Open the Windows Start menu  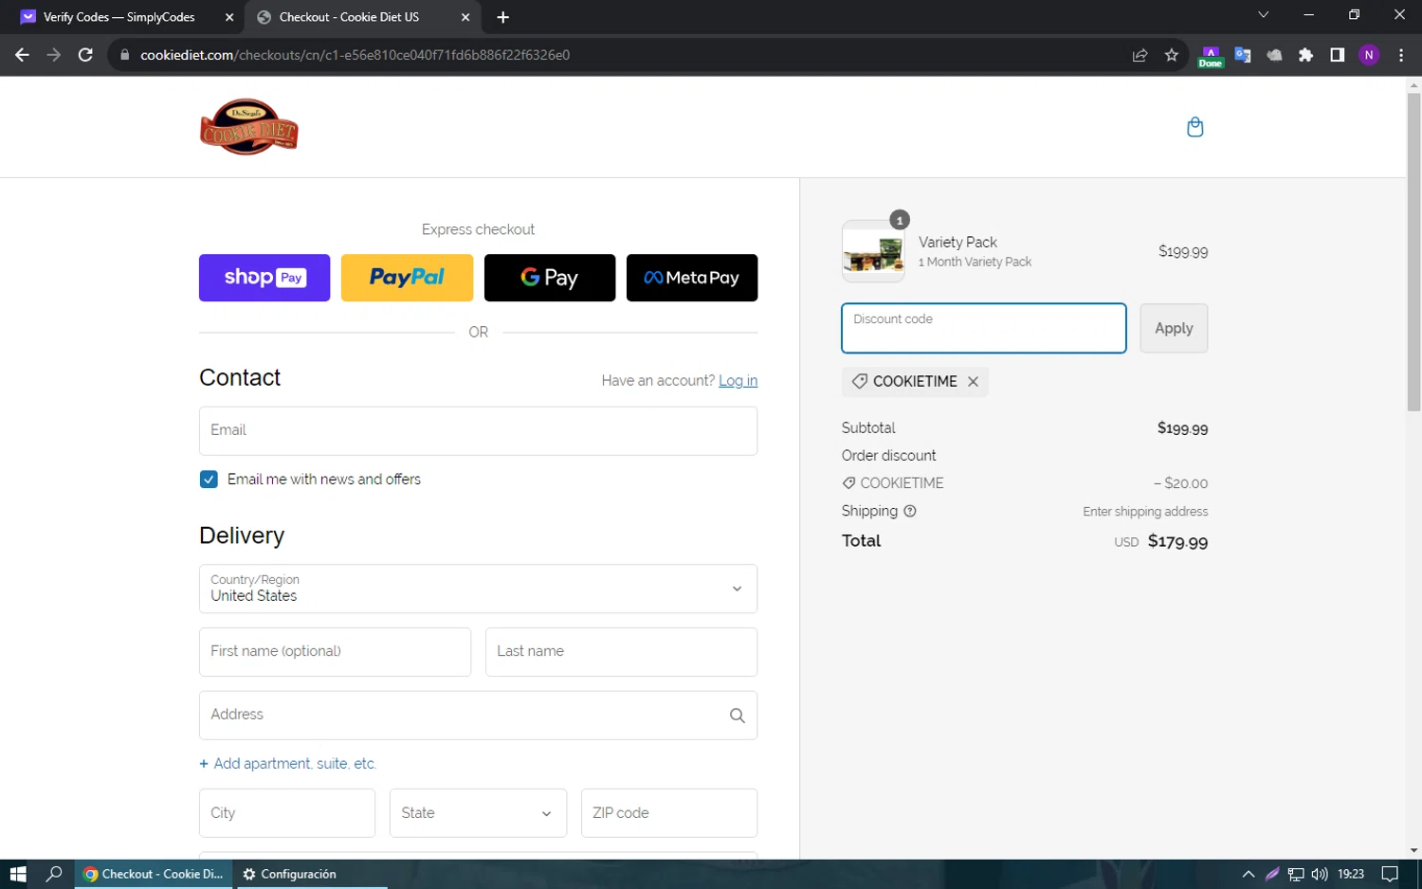[18, 874]
